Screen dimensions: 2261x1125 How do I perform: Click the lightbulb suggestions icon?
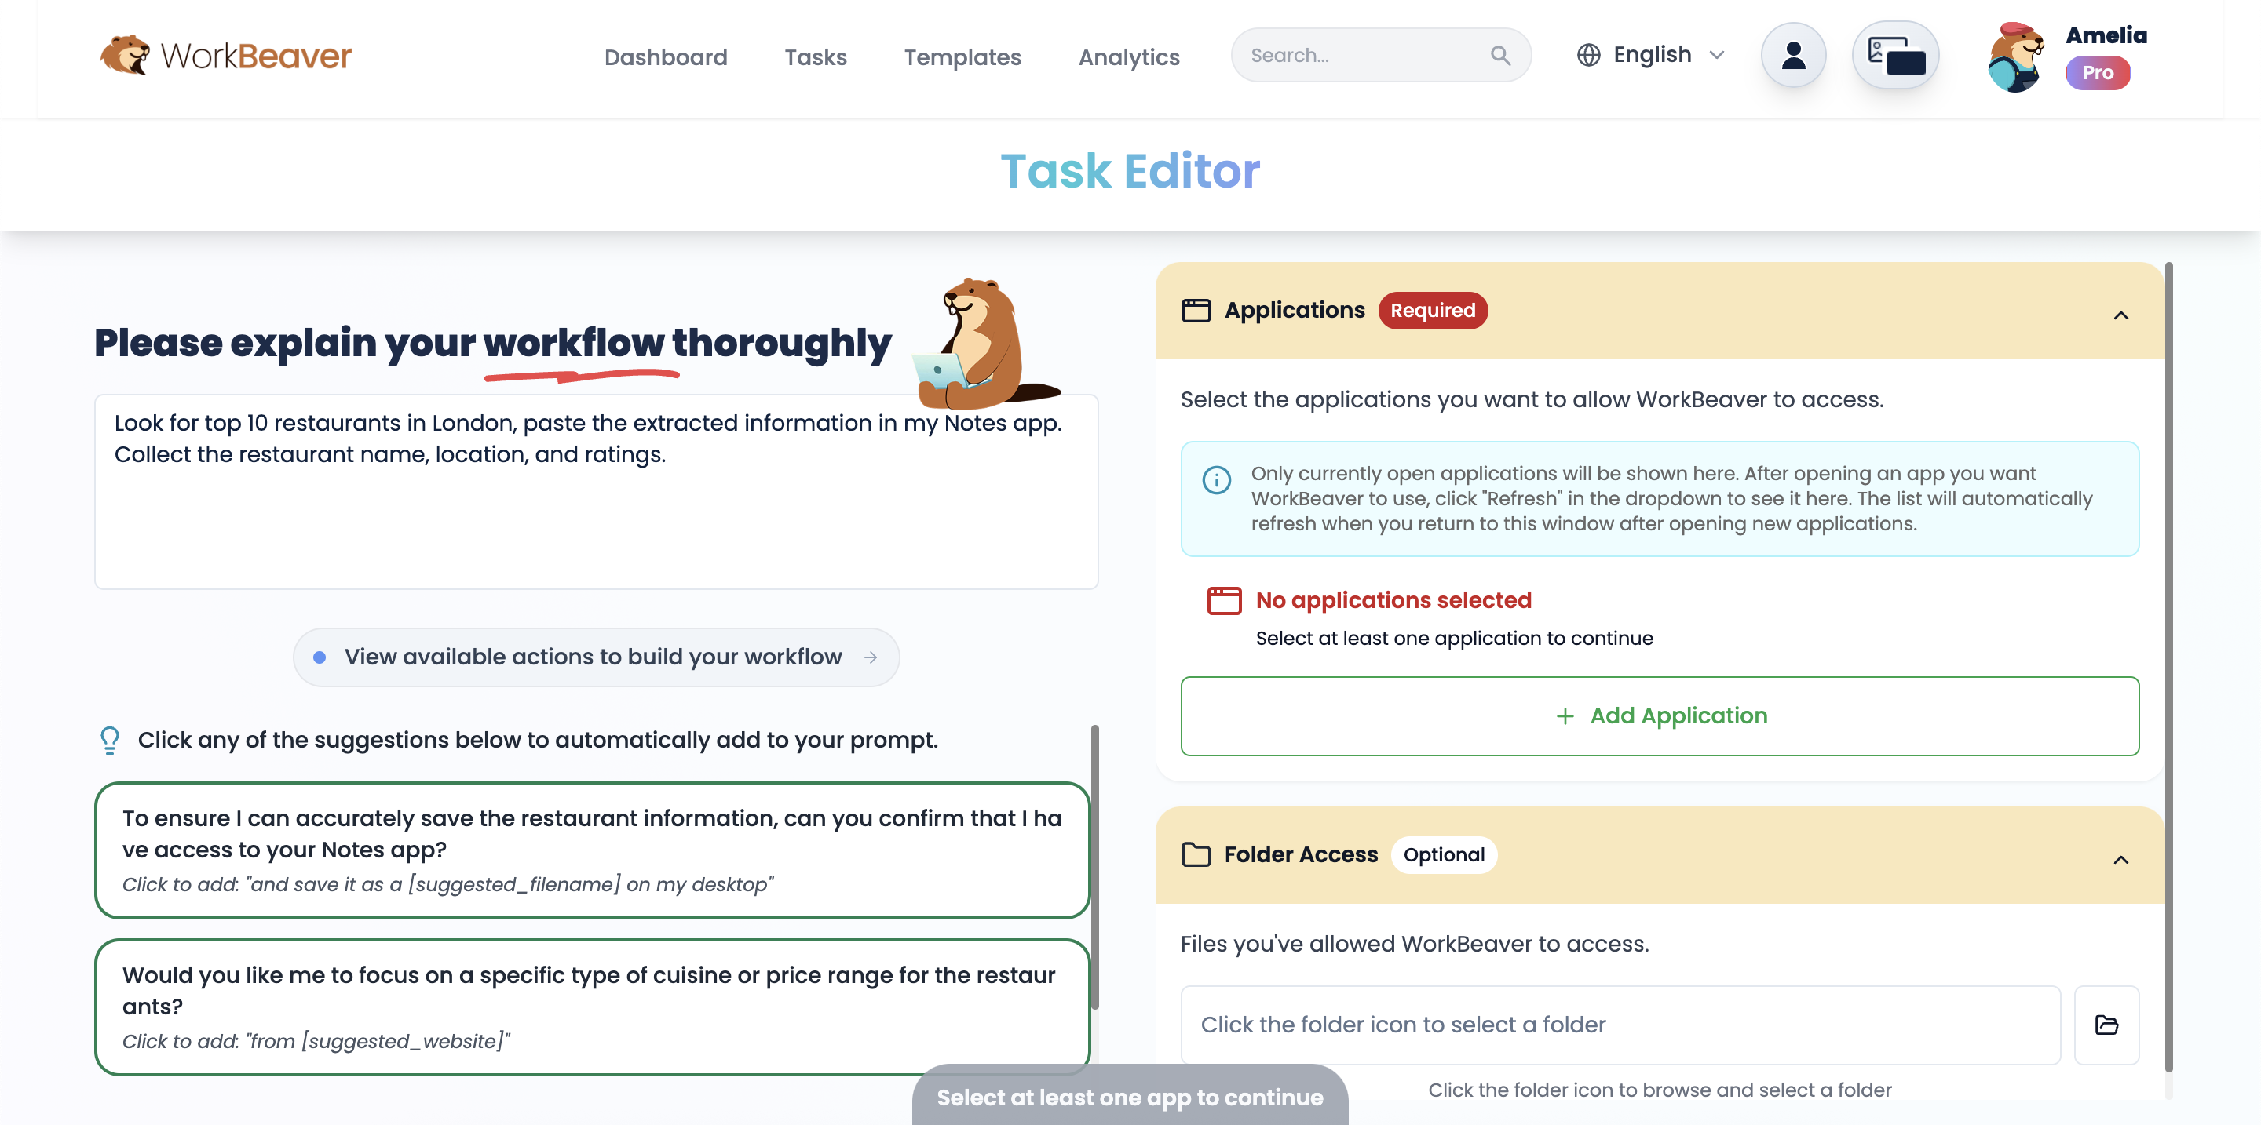(109, 739)
